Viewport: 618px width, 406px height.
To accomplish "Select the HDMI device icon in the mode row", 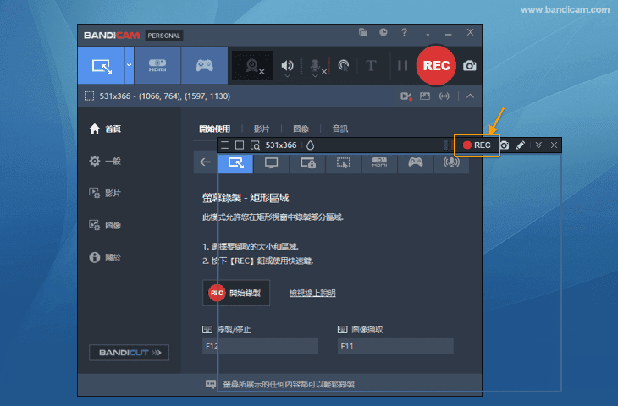I will [379, 162].
